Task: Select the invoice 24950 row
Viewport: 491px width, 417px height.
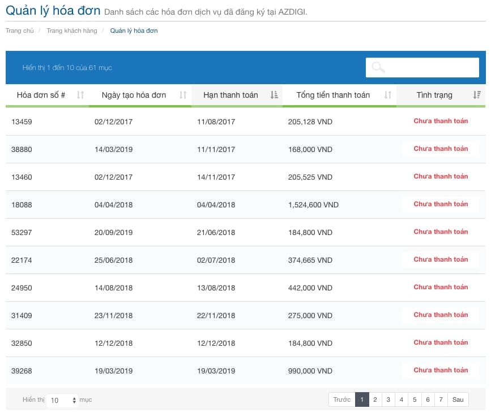Action: click(22, 288)
